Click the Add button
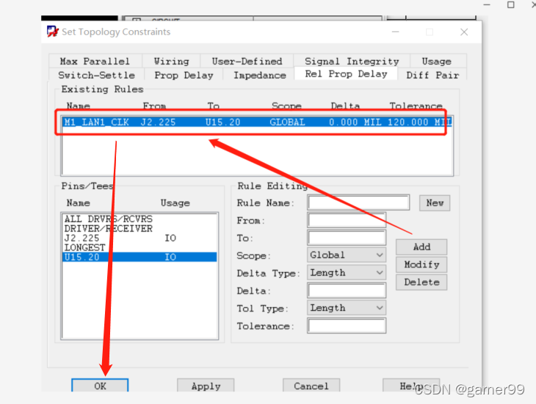536x404 pixels. (421, 247)
